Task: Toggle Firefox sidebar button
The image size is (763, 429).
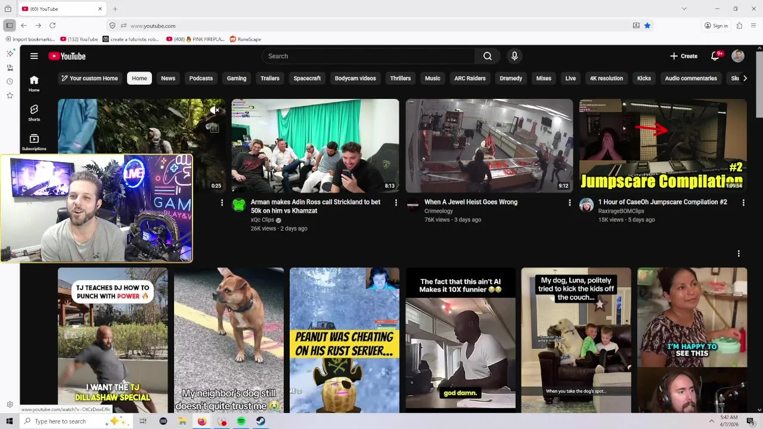Action: (10, 26)
